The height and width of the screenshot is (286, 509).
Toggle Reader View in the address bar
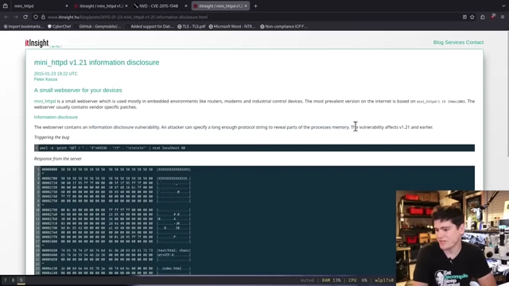coord(464,17)
